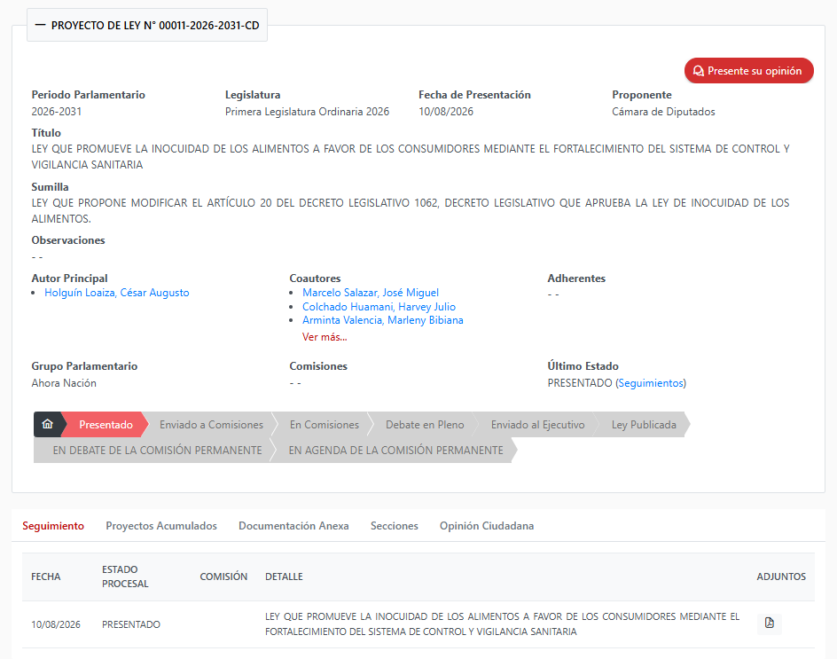Click the DETALLE column header
This screenshot has height=659, width=837.
coord(284,577)
